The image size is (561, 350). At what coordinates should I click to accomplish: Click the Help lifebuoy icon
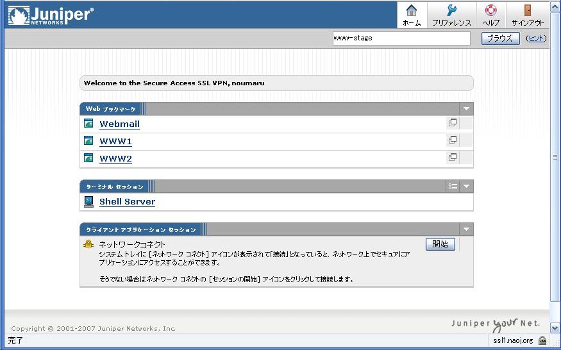[490, 11]
